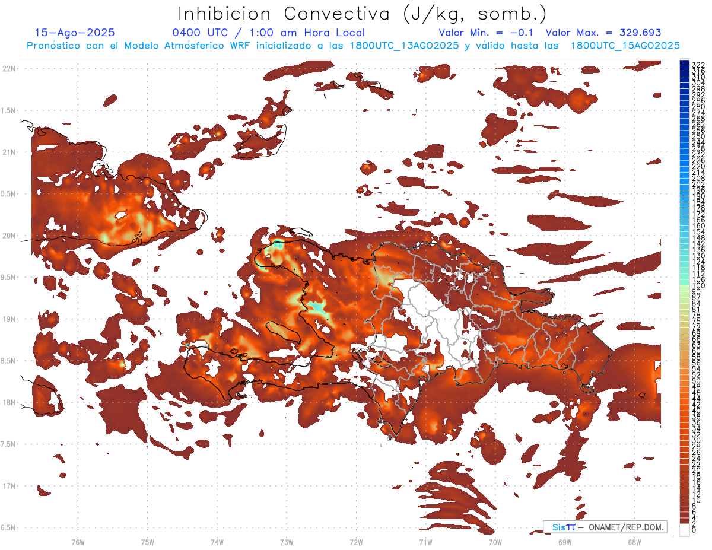Click the valid-until time 1800UTC_15AGO2025
The height and width of the screenshot is (550, 712).
pos(625,46)
